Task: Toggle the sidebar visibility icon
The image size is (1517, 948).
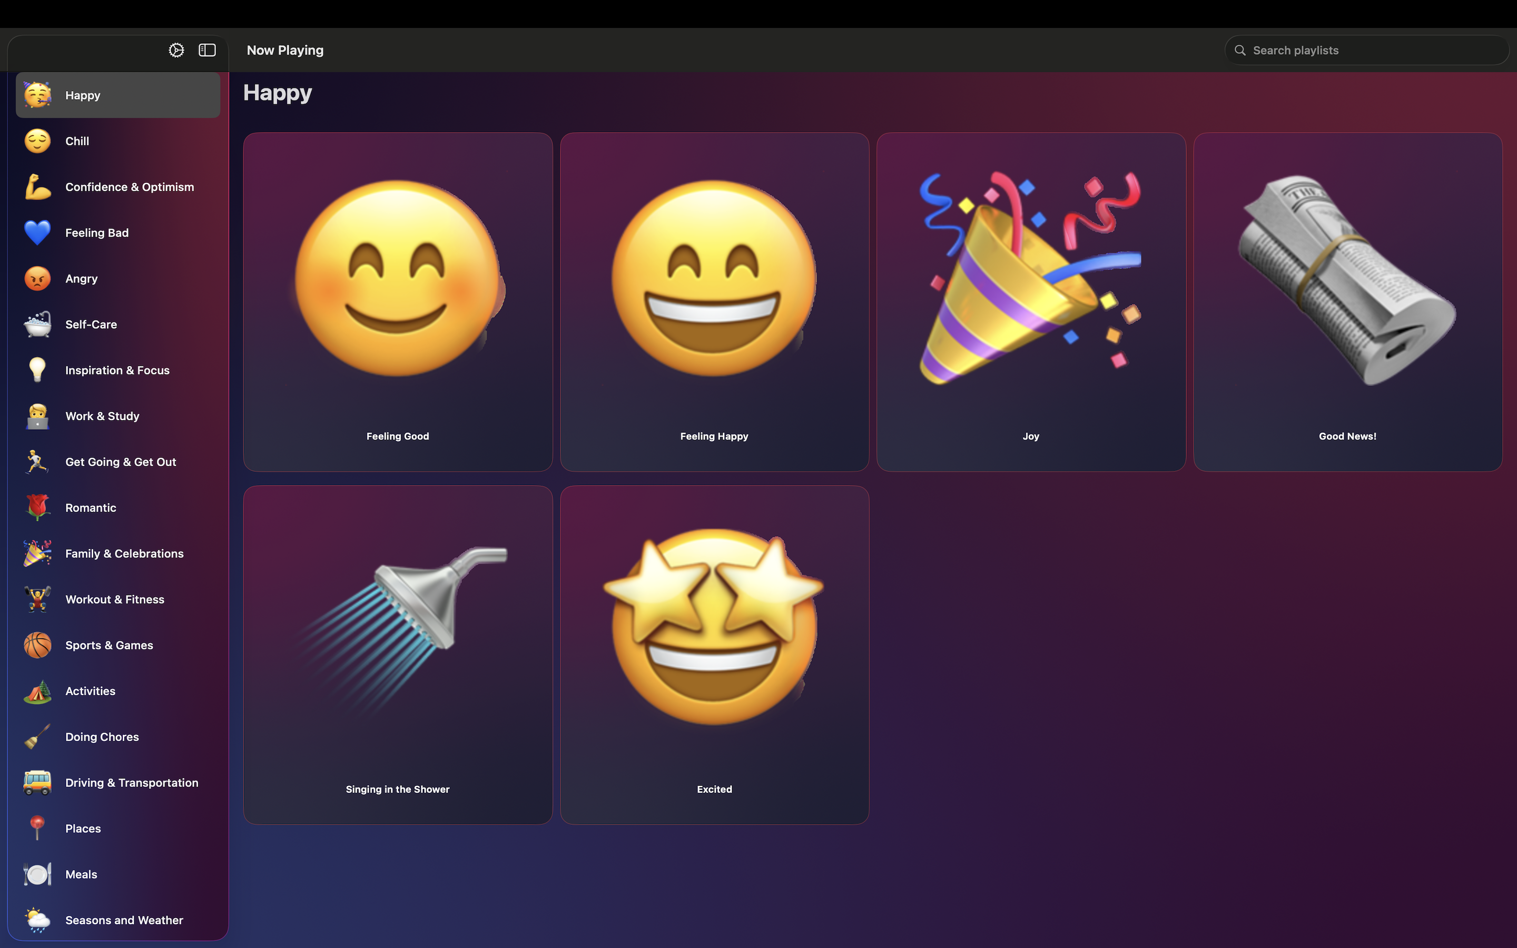Action: pyautogui.click(x=207, y=50)
